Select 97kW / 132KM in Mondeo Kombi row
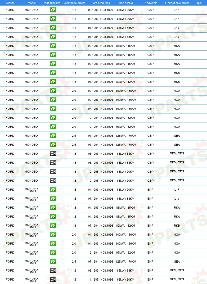 126,253
